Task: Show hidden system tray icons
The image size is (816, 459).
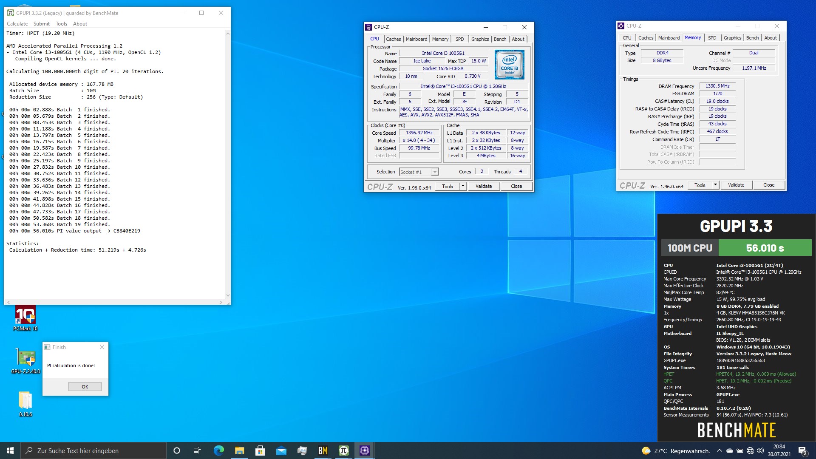Action: 719,450
